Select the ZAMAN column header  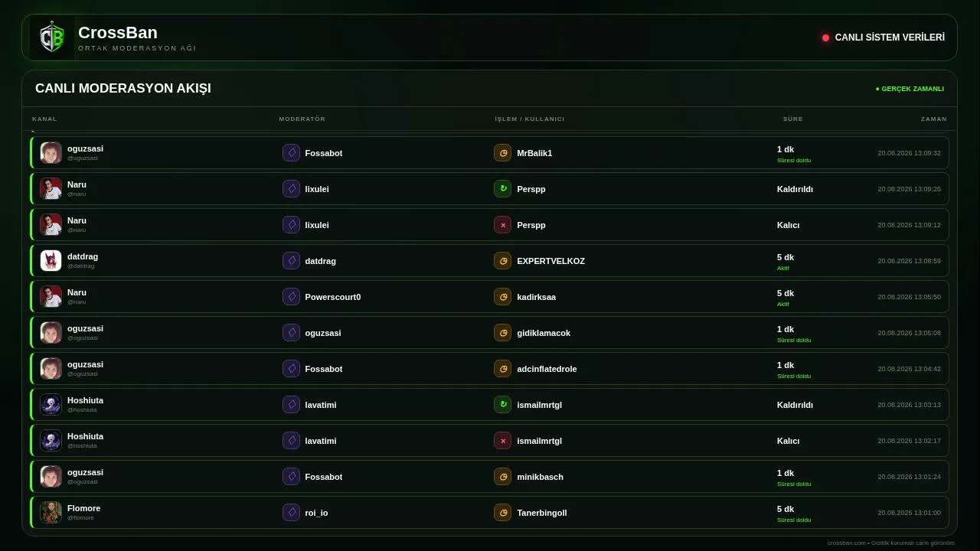click(x=934, y=119)
